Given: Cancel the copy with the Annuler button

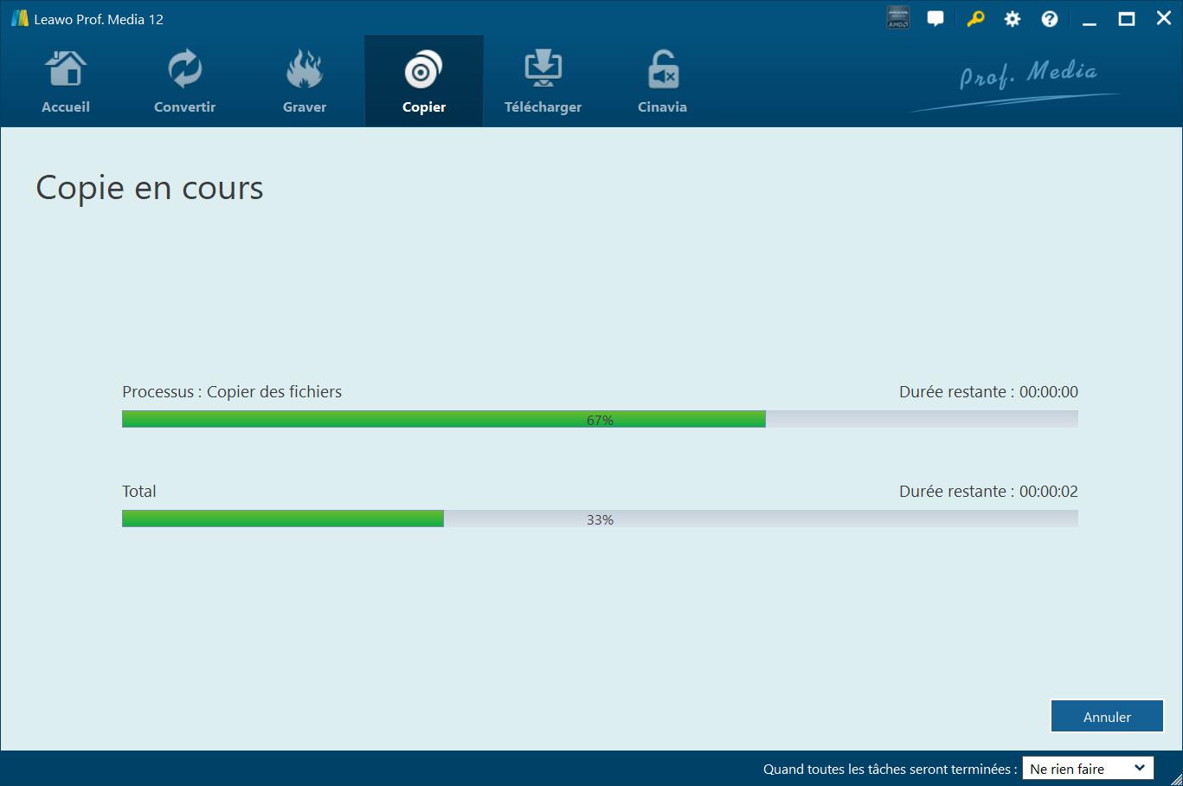Looking at the screenshot, I should point(1107,717).
